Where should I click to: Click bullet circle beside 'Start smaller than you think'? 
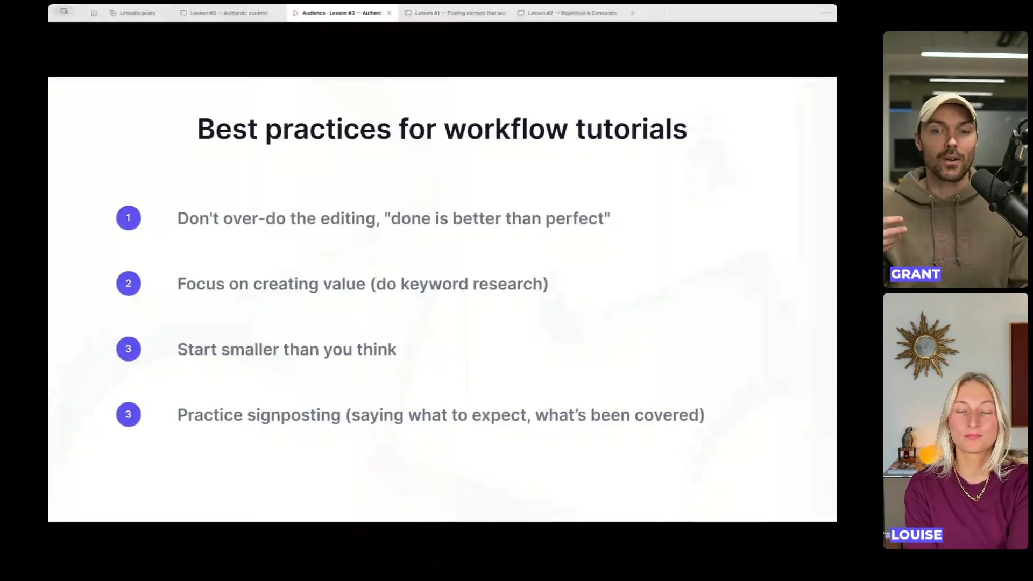(x=128, y=349)
